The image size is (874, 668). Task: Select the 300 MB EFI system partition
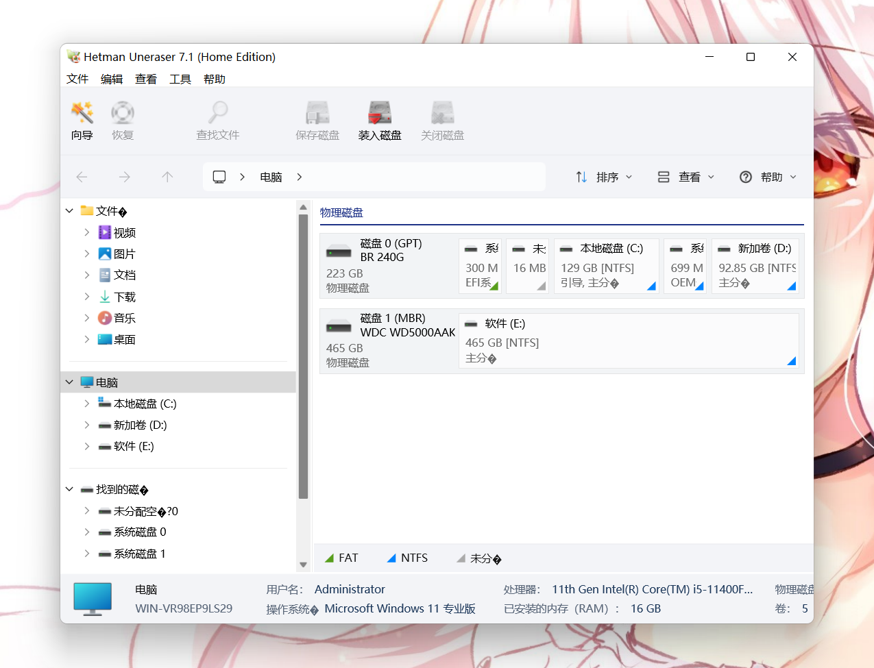click(481, 266)
